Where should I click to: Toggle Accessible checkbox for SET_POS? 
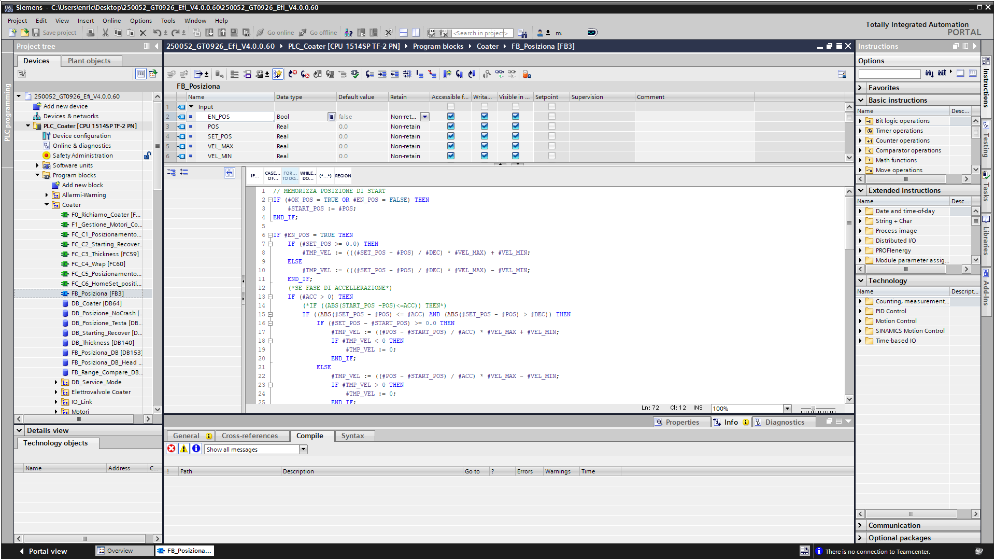point(451,136)
